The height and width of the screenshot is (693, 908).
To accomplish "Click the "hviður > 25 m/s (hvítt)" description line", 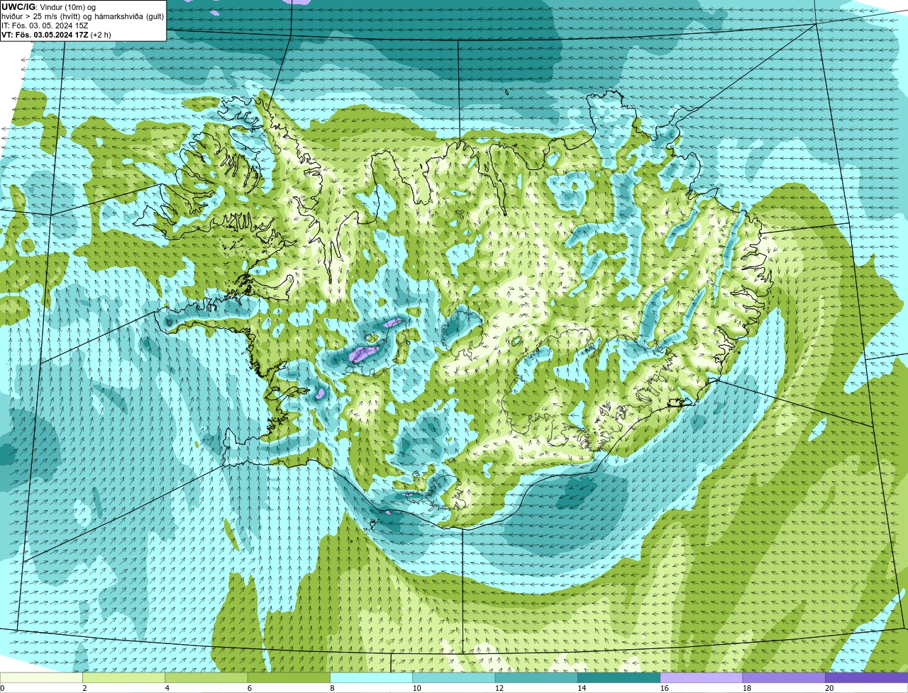I will (x=82, y=16).
